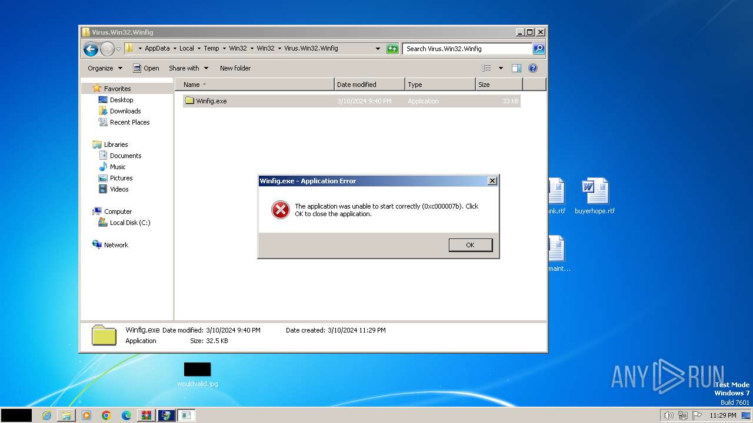
Task: Open the Music library
Action: [x=118, y=167]
